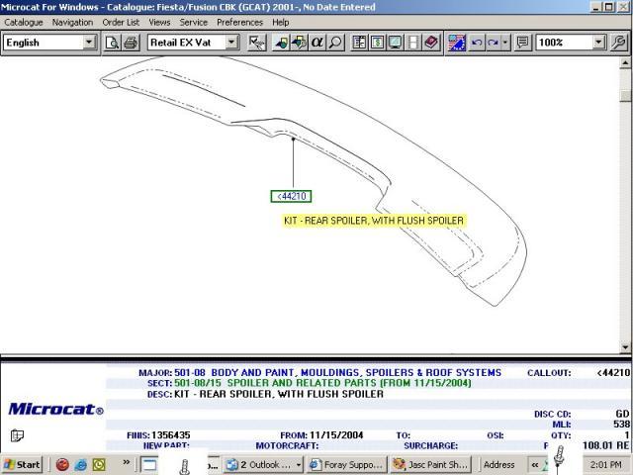
Task: Click the printer icon in toolbar
Action: pyautogui.click(x=131, y=43)
